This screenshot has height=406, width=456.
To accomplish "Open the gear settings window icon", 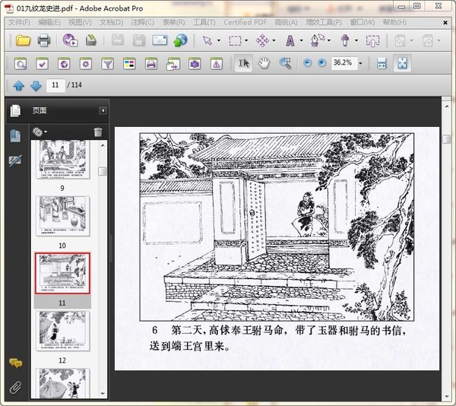I will pyautogui.click(x=86, y=63).
